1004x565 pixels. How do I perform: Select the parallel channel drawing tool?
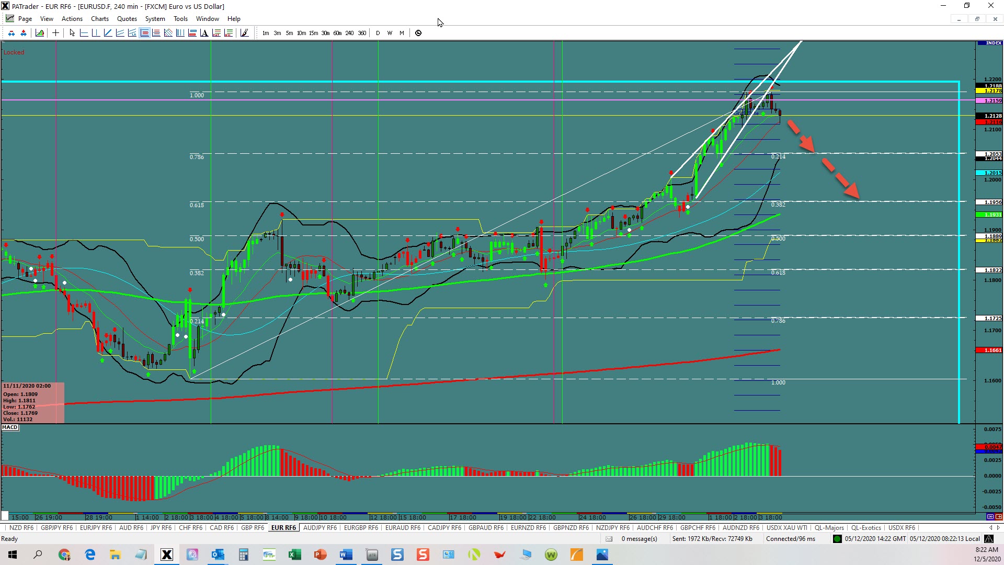click(x=120, y=33)
